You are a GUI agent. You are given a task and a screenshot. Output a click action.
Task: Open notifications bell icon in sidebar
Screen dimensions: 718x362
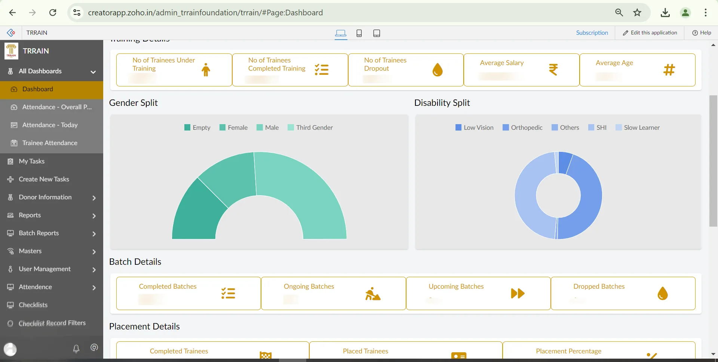[76, 349]
